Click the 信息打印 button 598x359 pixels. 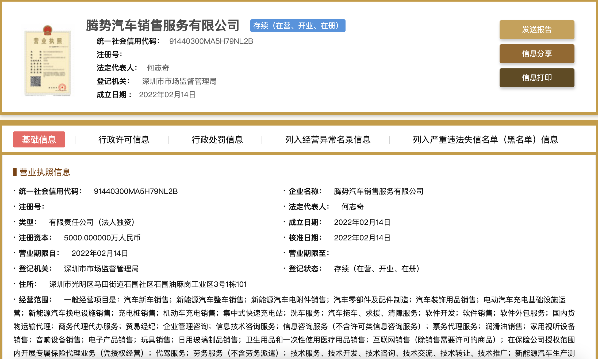537,78
